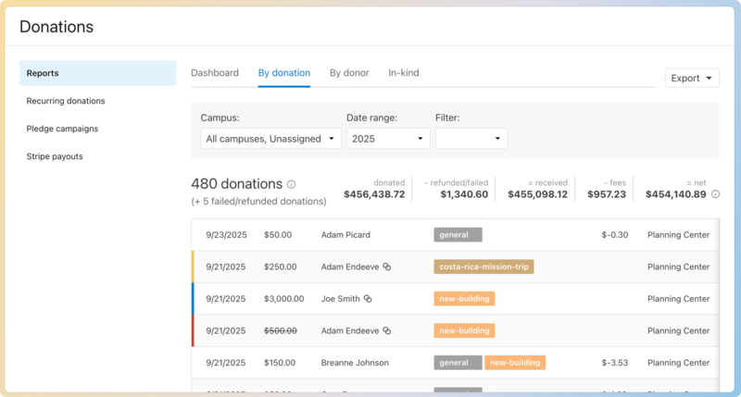Open Pledge campaigns in the sidebar
Screen dimensions: 741x397
pos(62,129)
